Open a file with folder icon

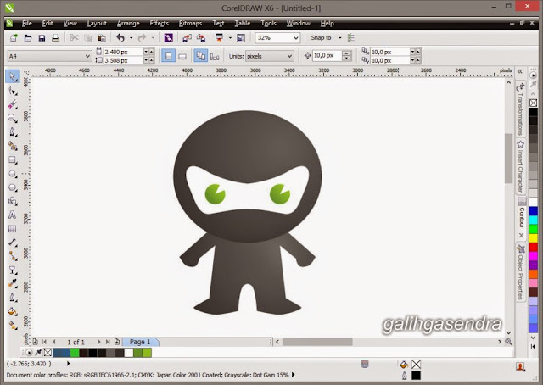coord(28,38)
